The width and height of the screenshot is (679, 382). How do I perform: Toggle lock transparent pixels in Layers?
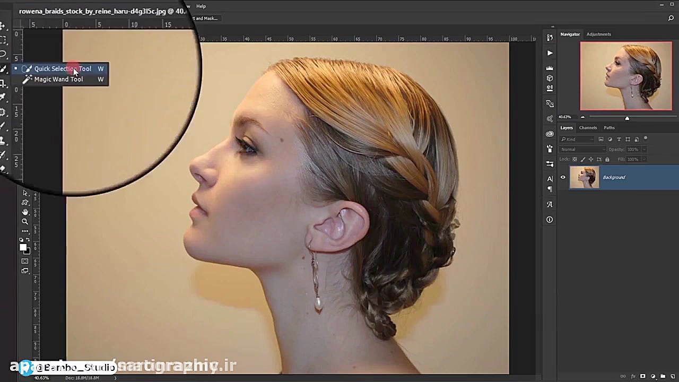pos(574,159)
